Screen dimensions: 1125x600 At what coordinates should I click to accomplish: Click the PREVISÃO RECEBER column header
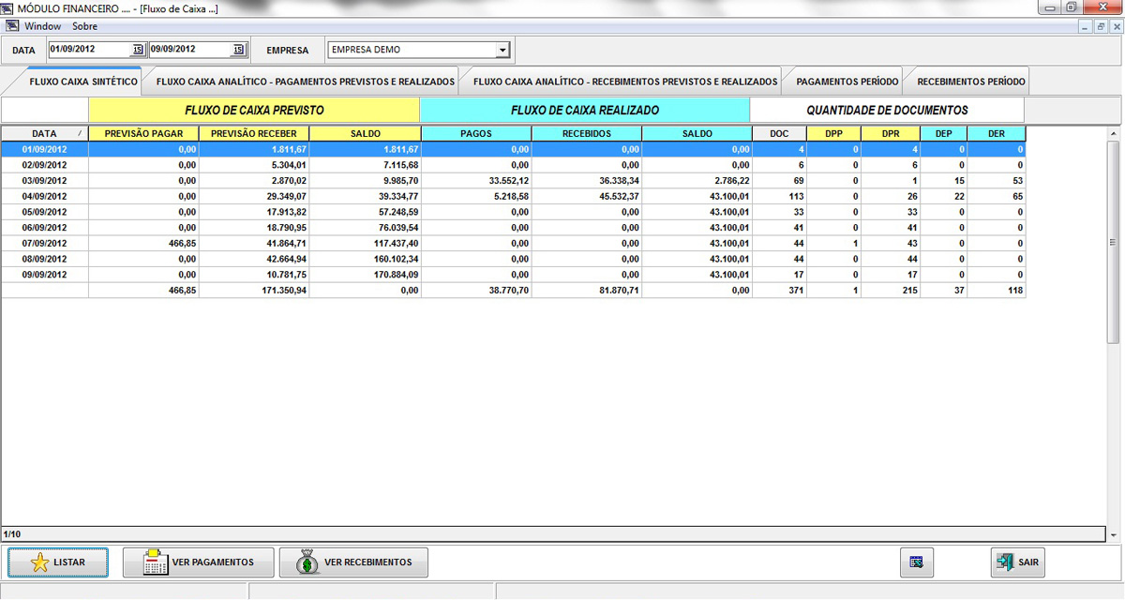(253, 134)
